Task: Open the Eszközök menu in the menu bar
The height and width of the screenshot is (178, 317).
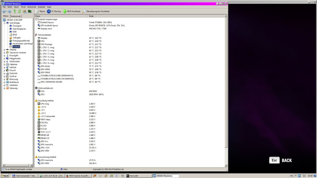Action: click(x=42, y=7)
